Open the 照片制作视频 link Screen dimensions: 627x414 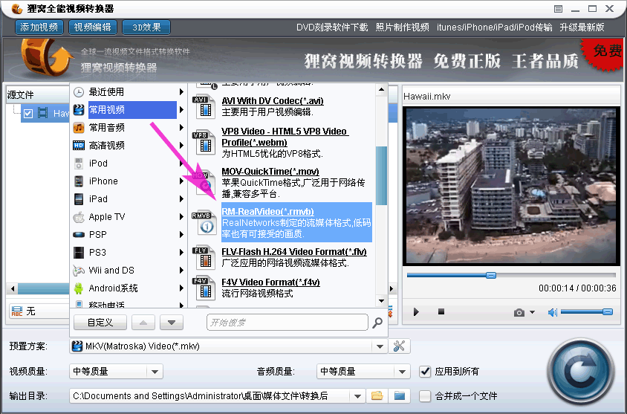click(402, 28)
